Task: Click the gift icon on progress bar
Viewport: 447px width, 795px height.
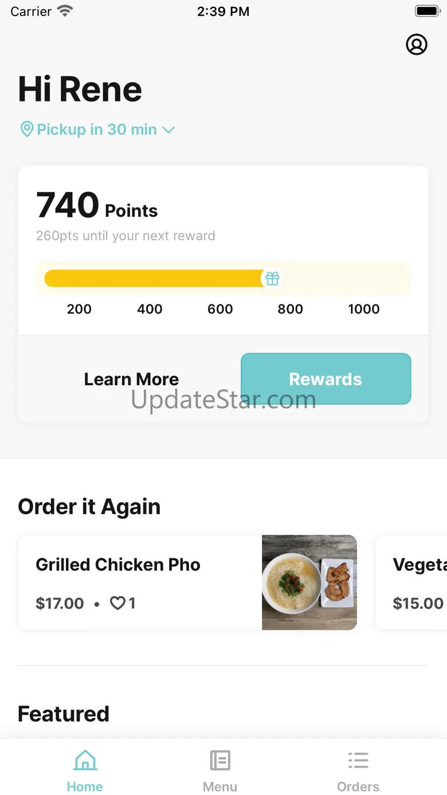Action: coord(272,279)
